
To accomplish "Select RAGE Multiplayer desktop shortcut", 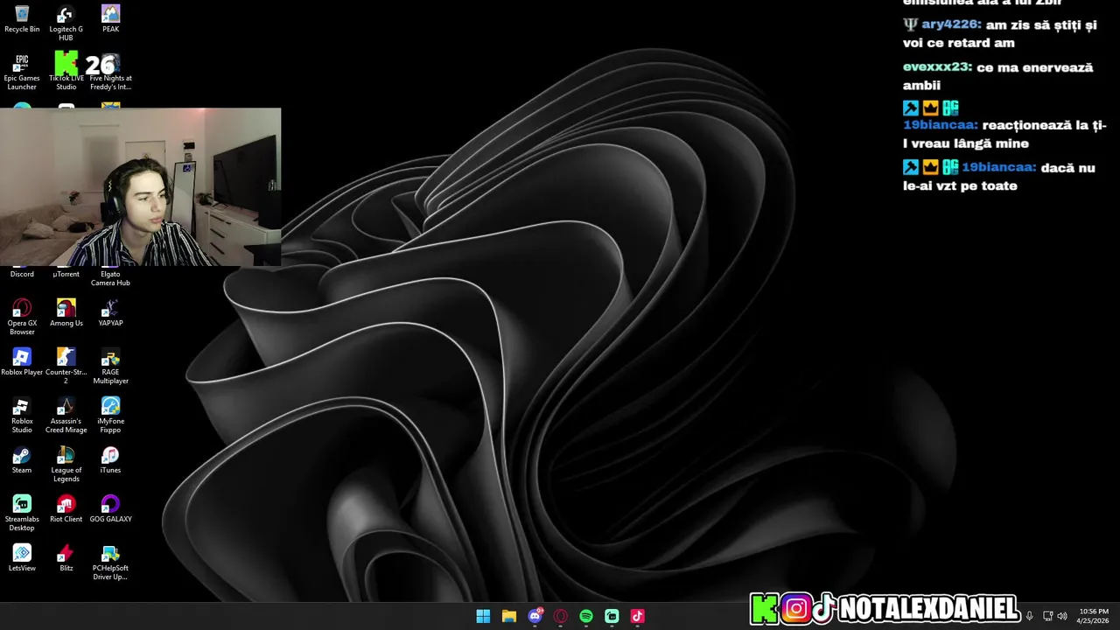I will pos(110,366).
